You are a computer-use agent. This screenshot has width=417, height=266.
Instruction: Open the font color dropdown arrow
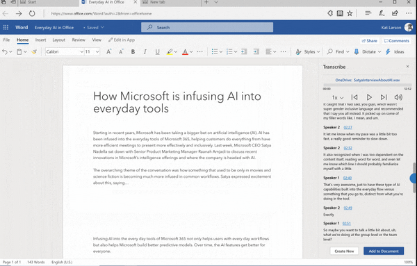191,52
